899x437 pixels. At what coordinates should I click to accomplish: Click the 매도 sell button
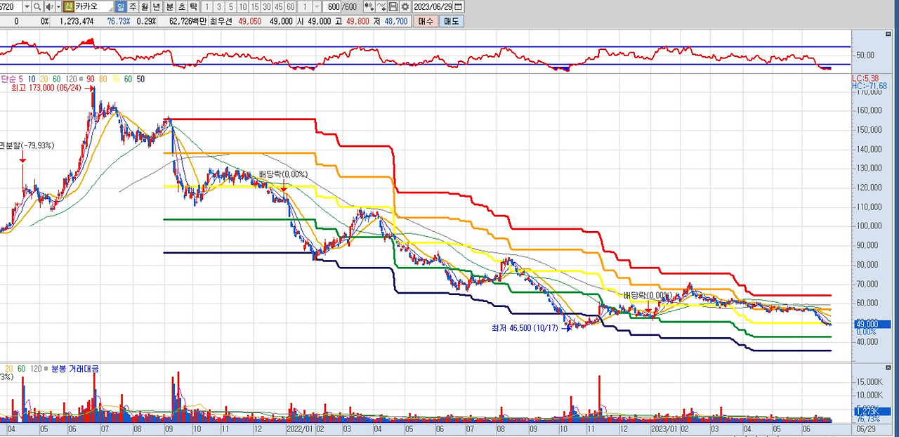coord(451,21)
